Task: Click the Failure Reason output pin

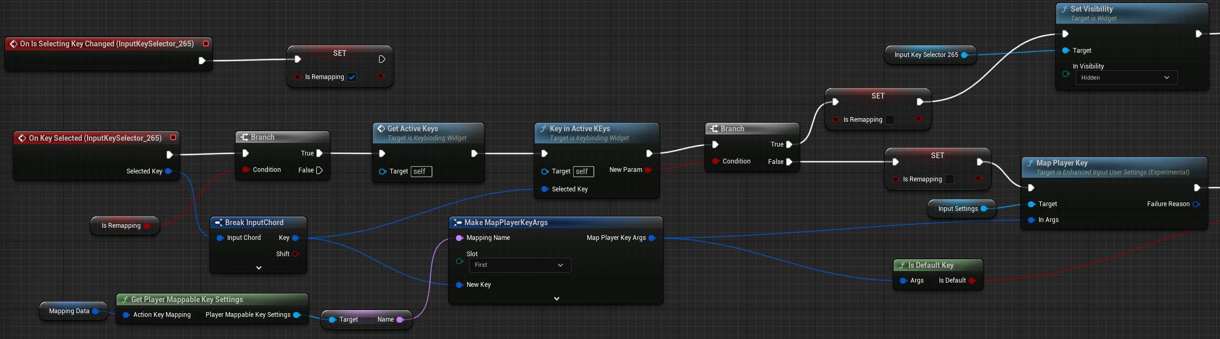Action: (1196, 204)
